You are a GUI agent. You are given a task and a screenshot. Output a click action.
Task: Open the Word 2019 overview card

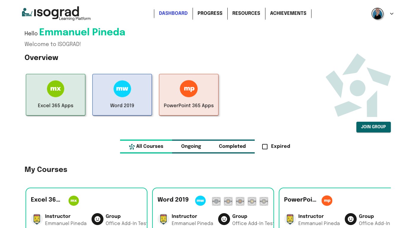click(122, 95)
